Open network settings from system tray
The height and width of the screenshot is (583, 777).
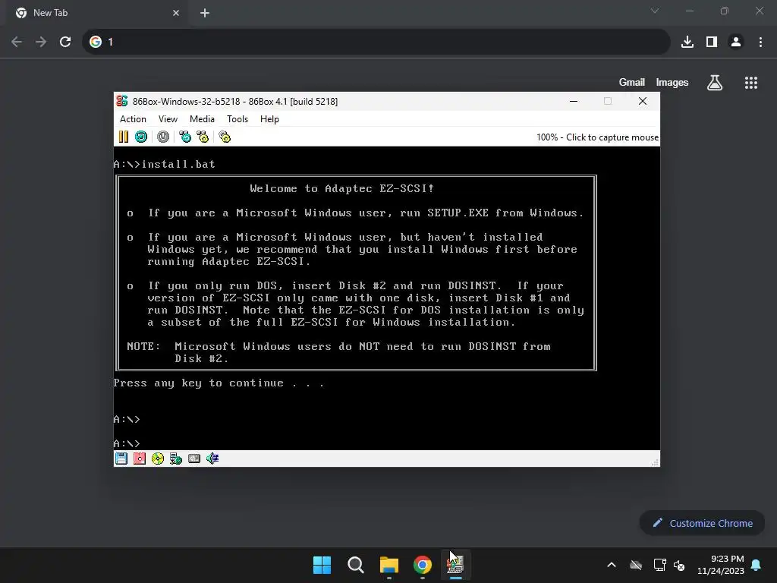coord(659,565)
